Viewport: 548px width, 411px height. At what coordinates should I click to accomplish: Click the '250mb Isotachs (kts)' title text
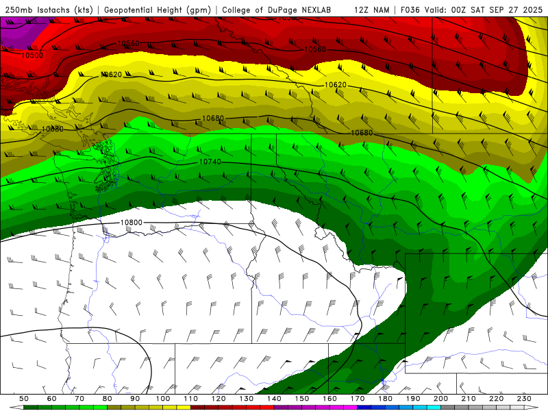49,10
